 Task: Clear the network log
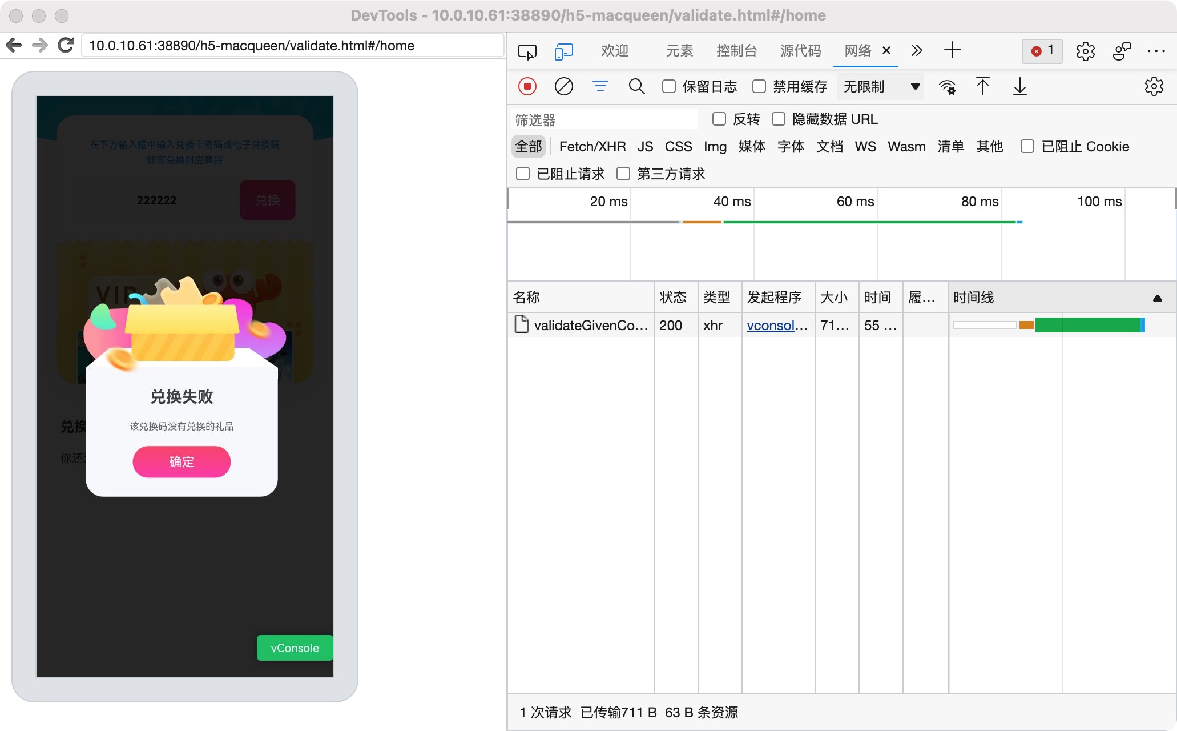(564, 87)
